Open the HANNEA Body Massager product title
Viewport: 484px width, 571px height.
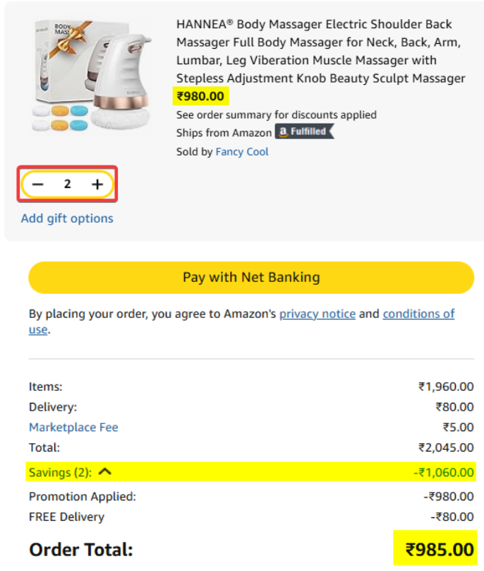point(320,51)
